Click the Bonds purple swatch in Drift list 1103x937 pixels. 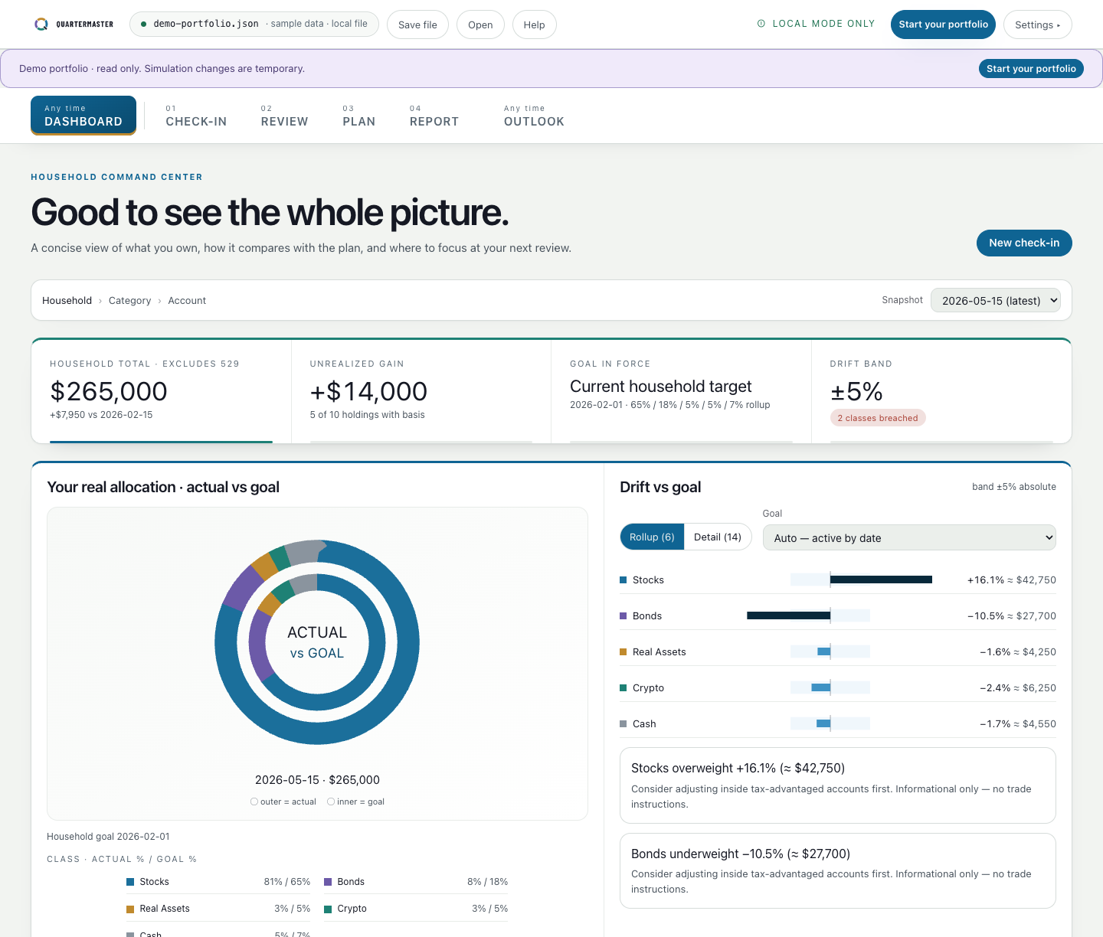pos(623,616)
